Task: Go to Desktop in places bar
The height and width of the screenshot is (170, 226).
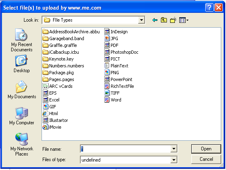Action: [x=22, y=64]
